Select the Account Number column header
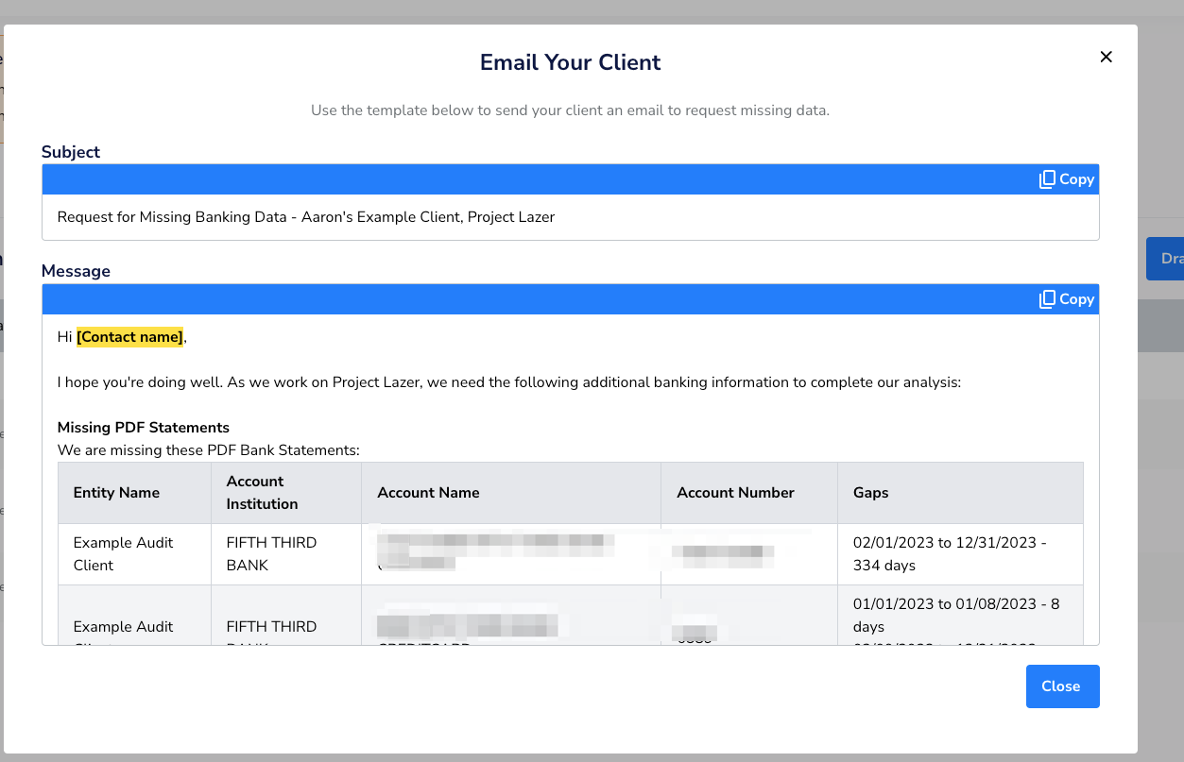 click(x=749, y=493)
